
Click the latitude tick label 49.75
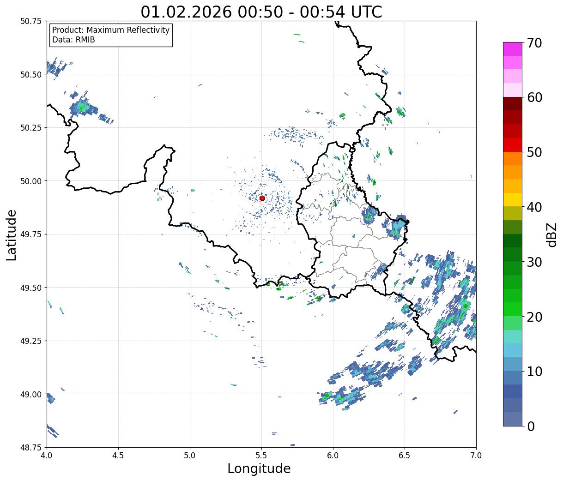31,234
